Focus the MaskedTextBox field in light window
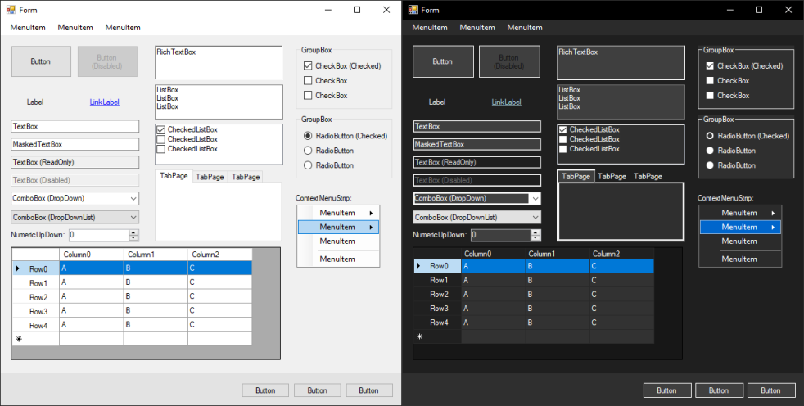The height and width of the screenshot is (406, 804). (x=75, y=144)
